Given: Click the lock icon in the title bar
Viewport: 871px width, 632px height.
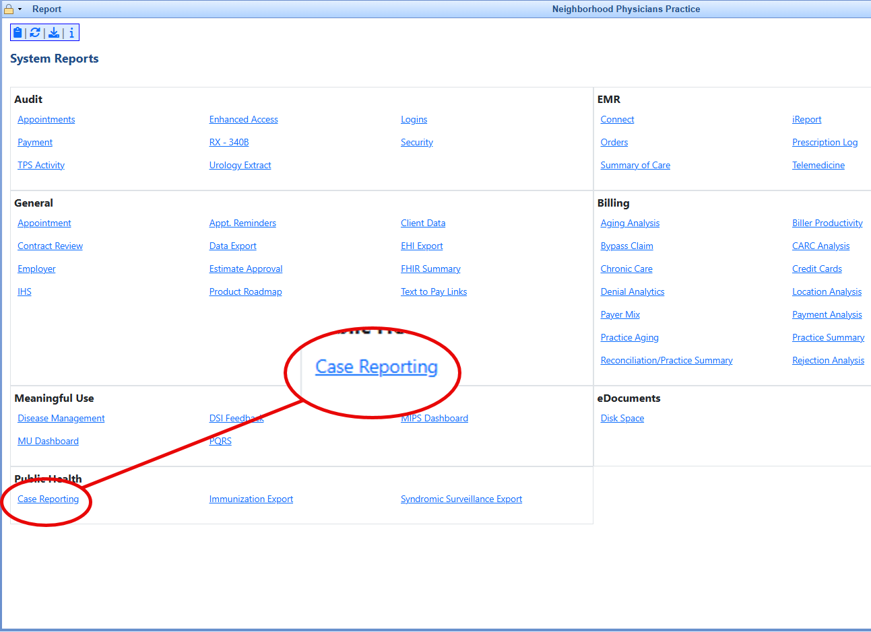Looking at the screenshot, I should tap(9, 9).
